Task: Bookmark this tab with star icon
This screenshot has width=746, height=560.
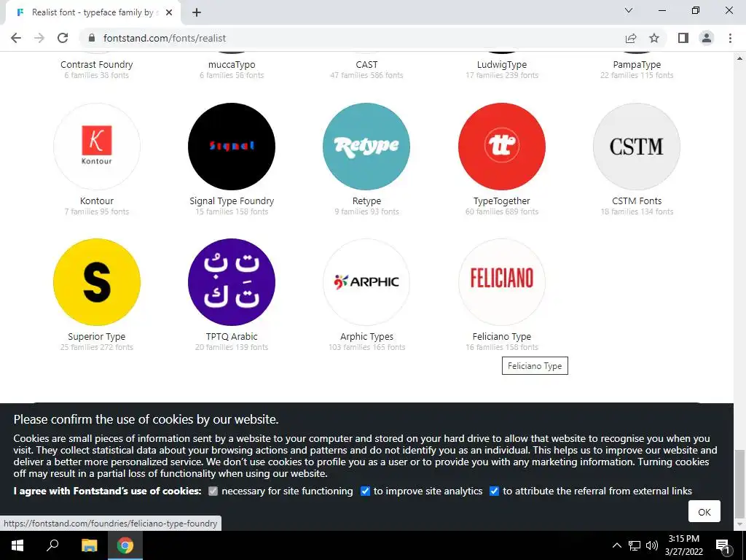Action: pos(654,38)
